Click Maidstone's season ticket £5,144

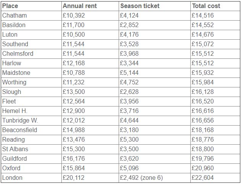pos(129,73)
